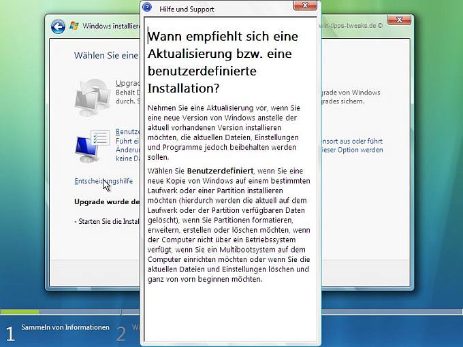The height and width of the screenshot is (347, 463).
Task: Click the paragraph starting 'Nehmen Sie eine Aktualisierung'
Action: tap(224, 133)
